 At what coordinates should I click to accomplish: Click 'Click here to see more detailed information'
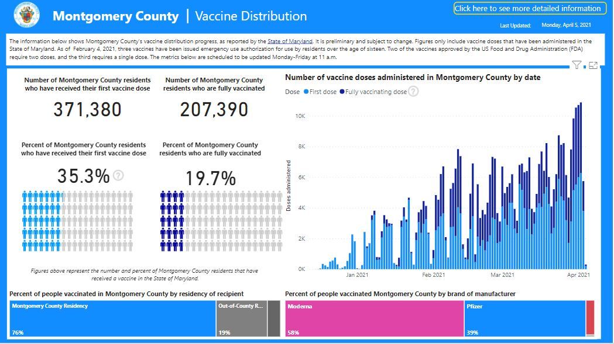(528, 8)
